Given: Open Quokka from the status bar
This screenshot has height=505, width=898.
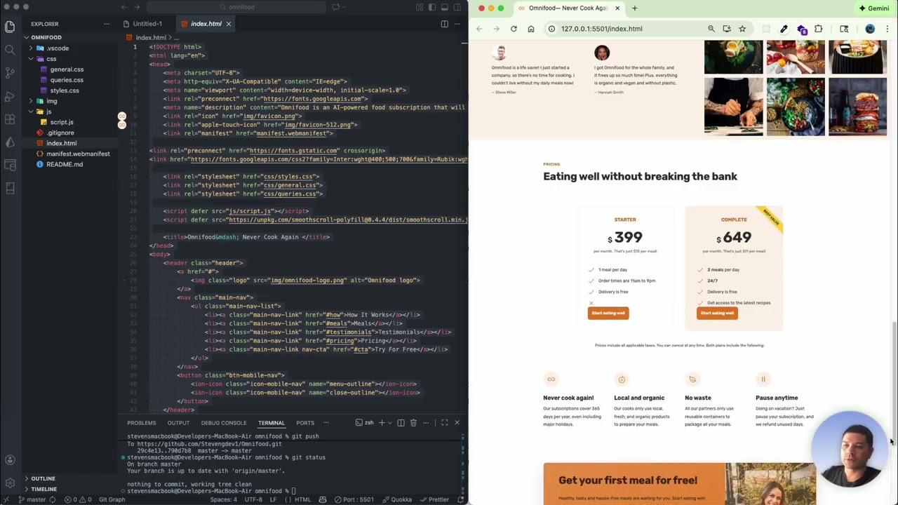Looking at the screenshot, I should 397,500.
